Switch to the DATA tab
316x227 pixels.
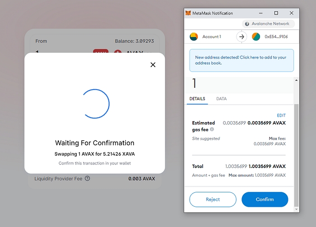pyautogui.click(x=221, y=99)
